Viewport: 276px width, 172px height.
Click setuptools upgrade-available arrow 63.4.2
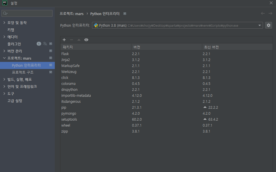point(205,119)
